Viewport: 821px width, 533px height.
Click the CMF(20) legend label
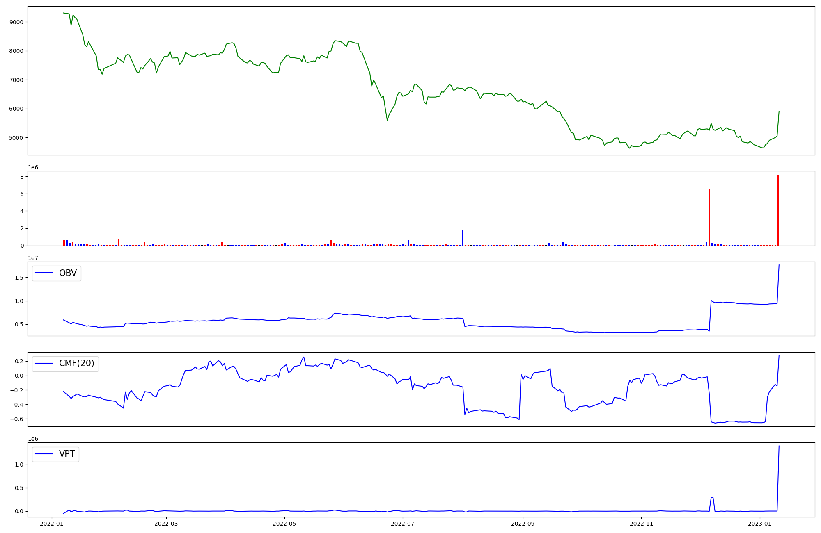point(76,364)
